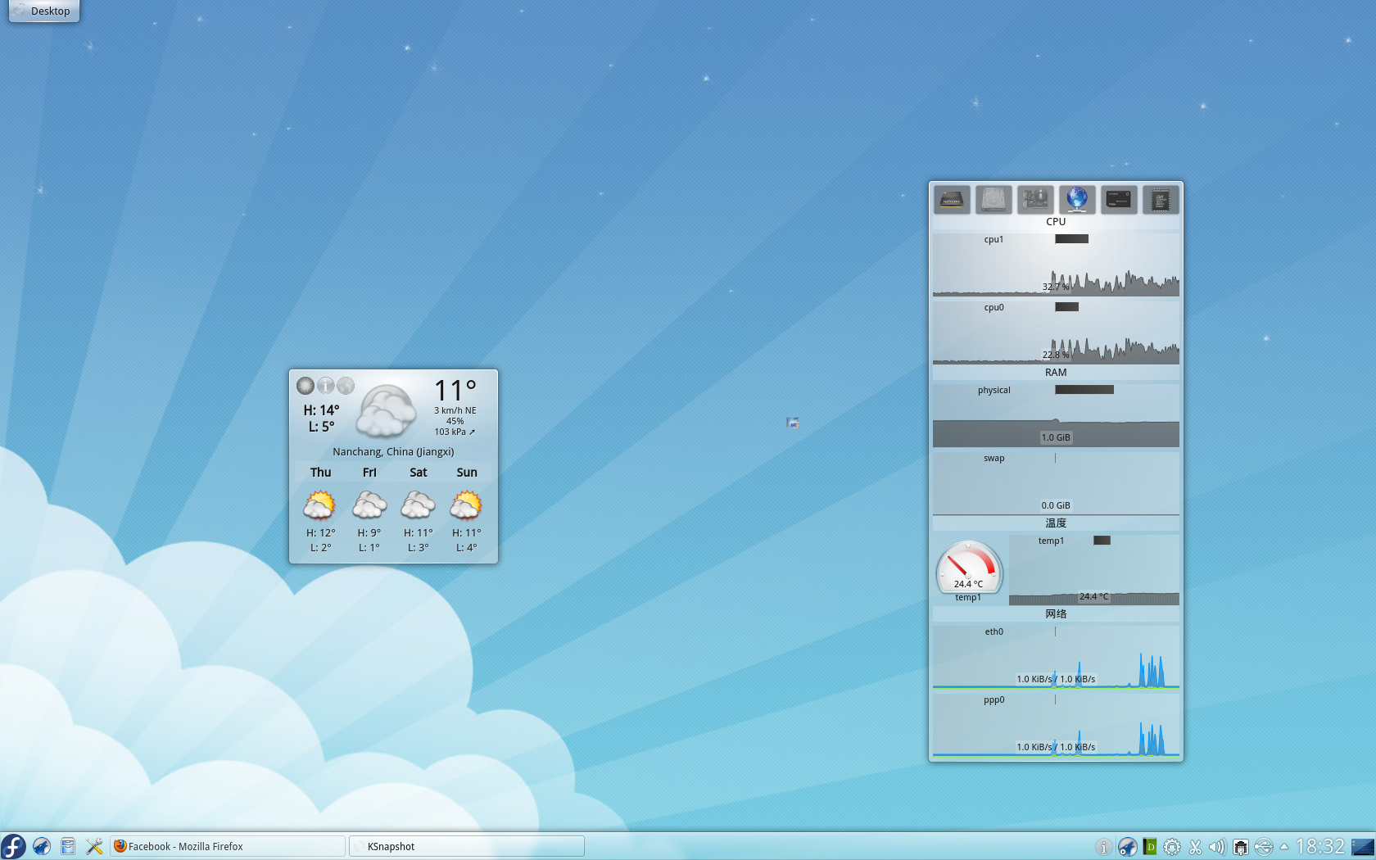Select Friday's cloudy forecast icon
The image size is (1376, 860).
tap(369, 505)
